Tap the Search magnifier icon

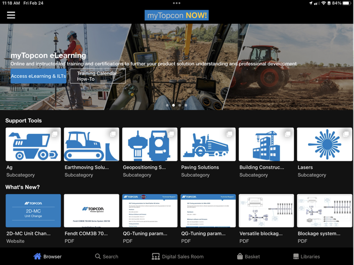[98, 256]
